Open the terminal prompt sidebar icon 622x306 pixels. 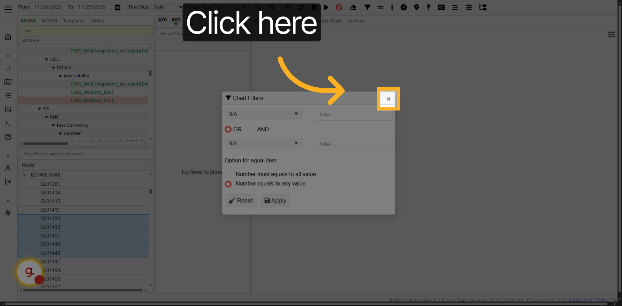point(8,123)
